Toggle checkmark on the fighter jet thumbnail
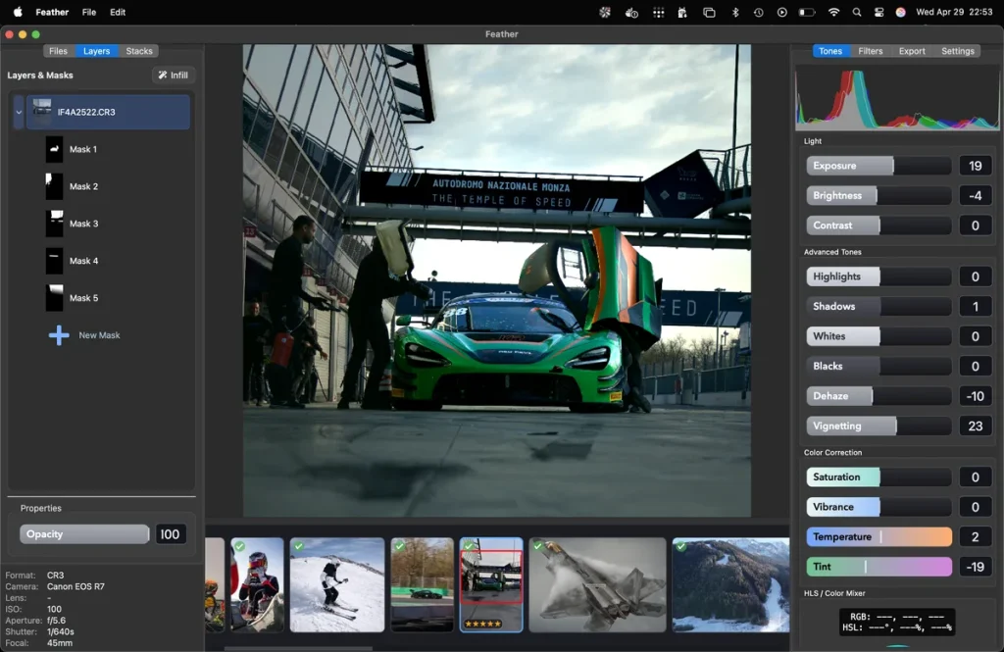 click(538, 546)
